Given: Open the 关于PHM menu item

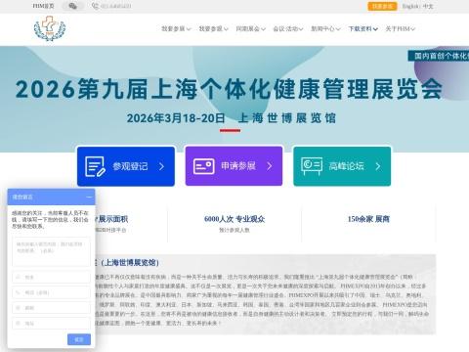Looking at the screenshot, I should (401, 28).
